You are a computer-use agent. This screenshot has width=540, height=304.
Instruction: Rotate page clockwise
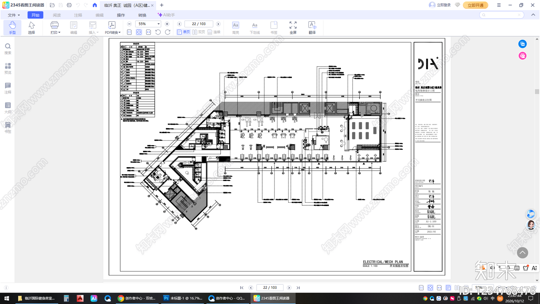coord(167,32)
